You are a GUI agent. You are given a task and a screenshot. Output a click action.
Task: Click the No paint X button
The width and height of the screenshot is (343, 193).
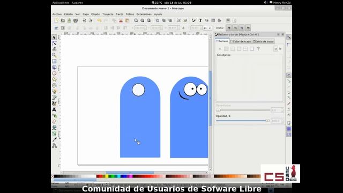click(220, 49)
